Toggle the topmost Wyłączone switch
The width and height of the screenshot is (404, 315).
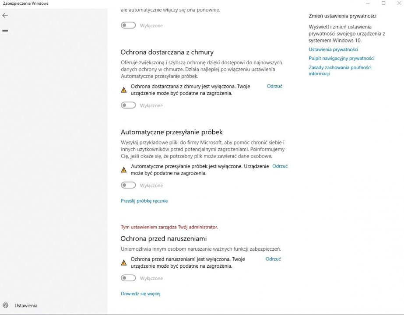coord(128,25)
